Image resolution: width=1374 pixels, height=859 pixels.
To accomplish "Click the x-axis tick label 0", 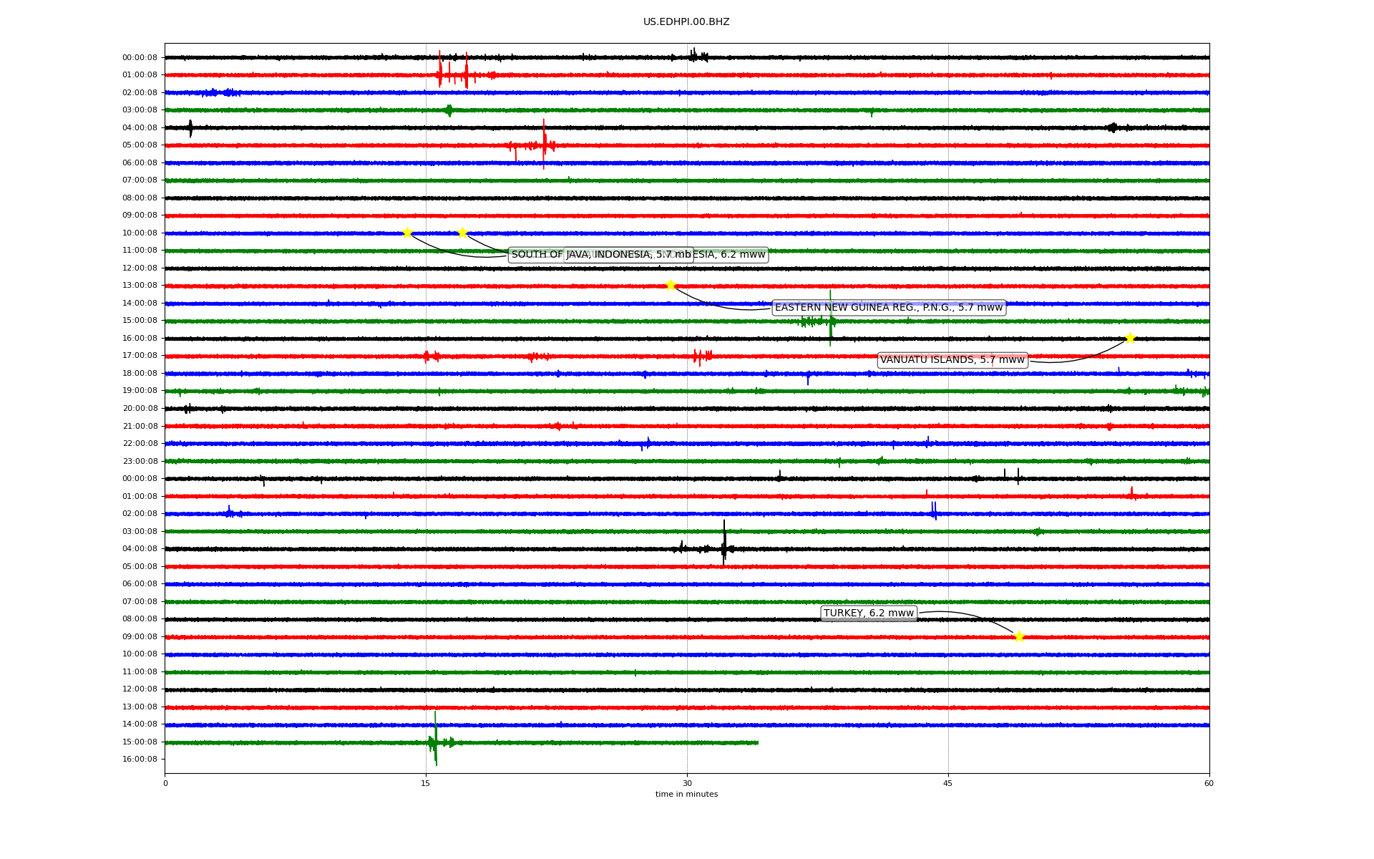I will (x=165, y=783).
